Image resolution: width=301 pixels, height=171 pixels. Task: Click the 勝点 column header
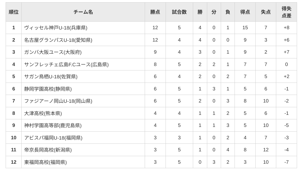[x=155, y=12]
